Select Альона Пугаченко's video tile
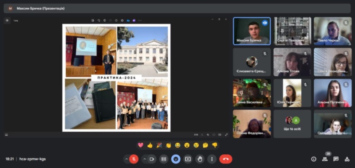Image resolution: width=355 pixels, height=168 pixels. coord(333,93)
